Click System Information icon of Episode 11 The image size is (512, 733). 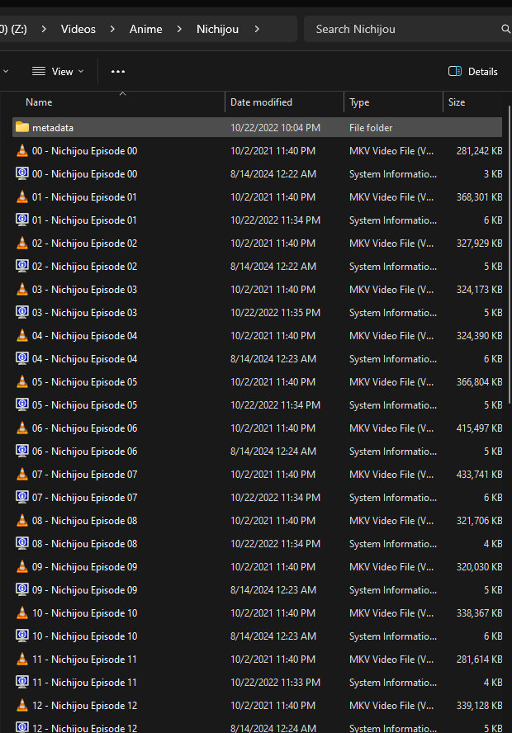pyautogui.click(x=22, y=683)
